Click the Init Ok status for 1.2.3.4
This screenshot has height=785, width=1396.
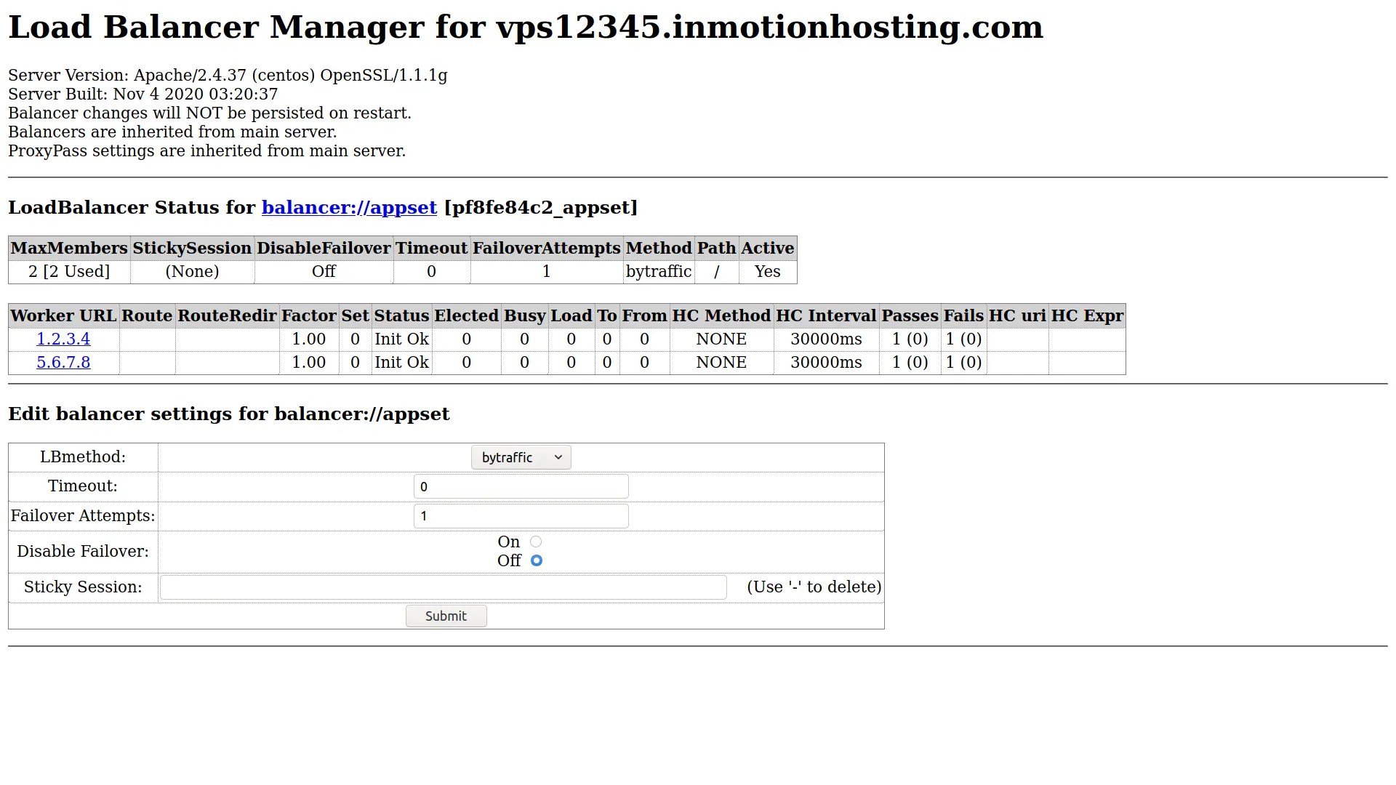point(401,339)
